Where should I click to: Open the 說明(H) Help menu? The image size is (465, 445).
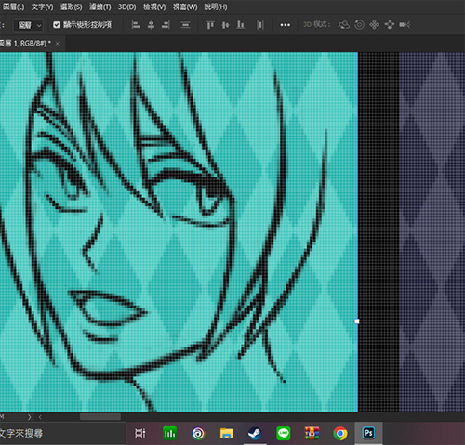pyautogui.click(x=216, y=7)
